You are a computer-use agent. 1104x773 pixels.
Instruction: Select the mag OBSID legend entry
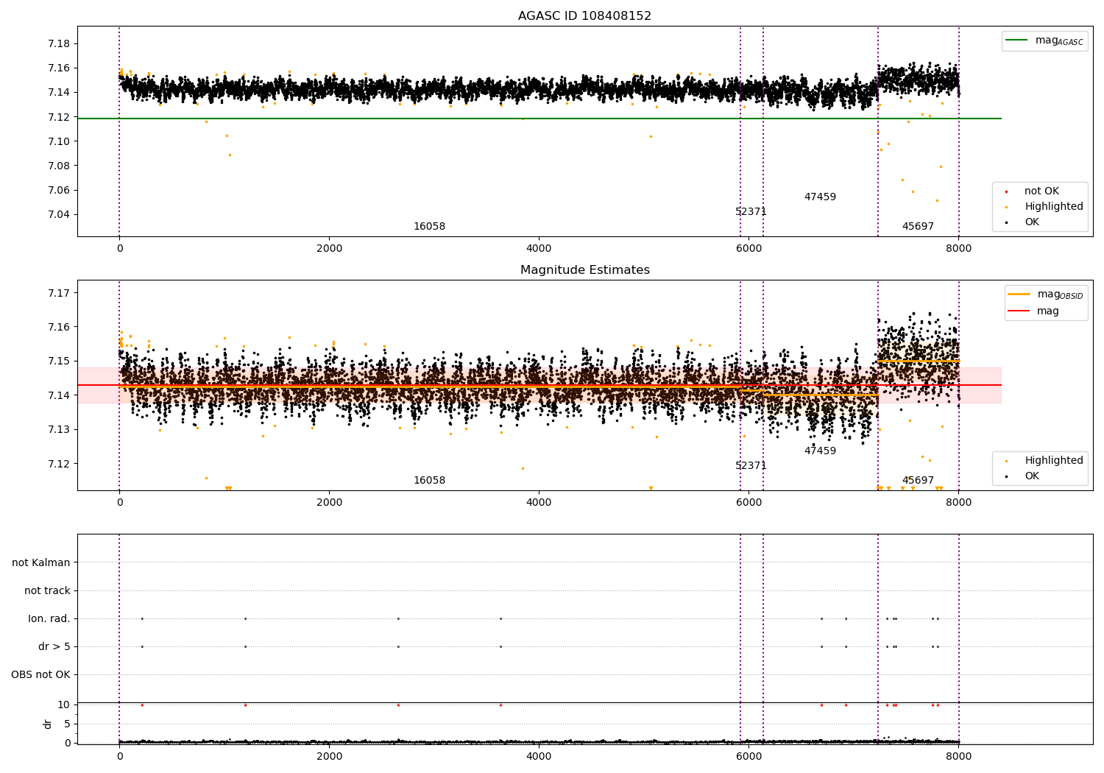click(x=1046, y=294)
